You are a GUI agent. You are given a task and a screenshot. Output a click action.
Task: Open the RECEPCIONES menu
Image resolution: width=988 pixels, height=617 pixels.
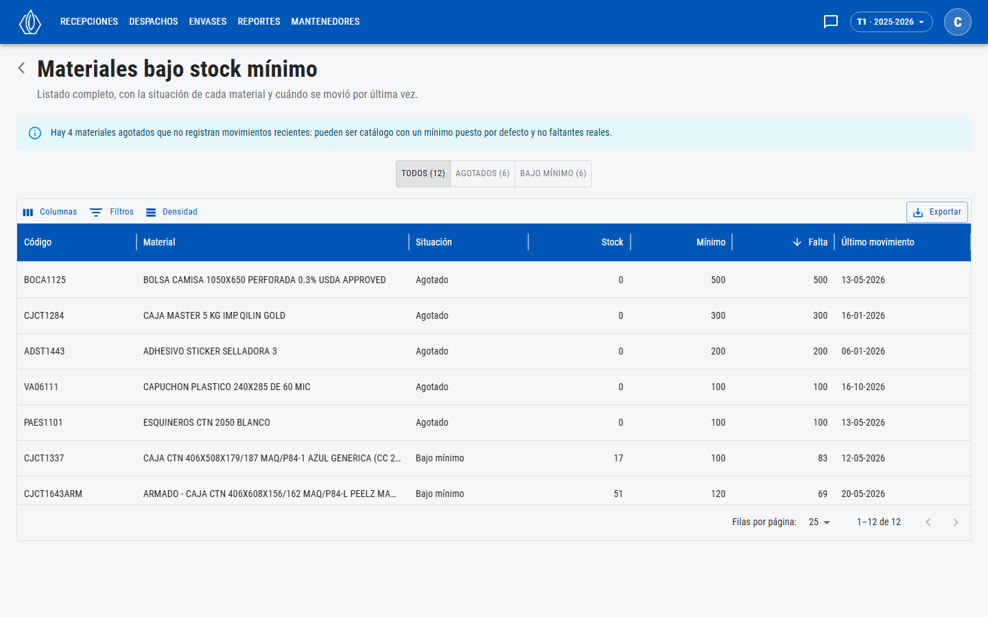(x=89, y=22)
